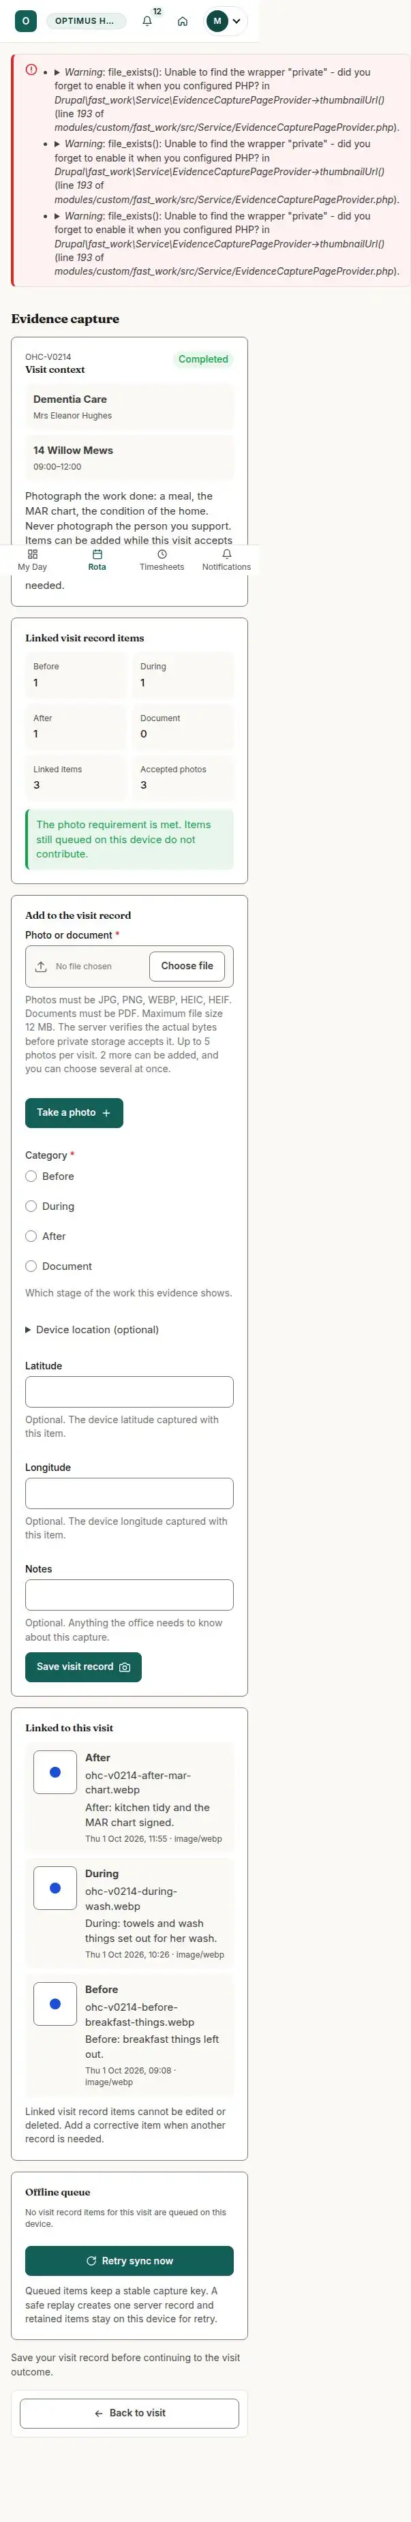Open Notifications tab in bottom bar
411x2522 pixels.
pos(226,560)
